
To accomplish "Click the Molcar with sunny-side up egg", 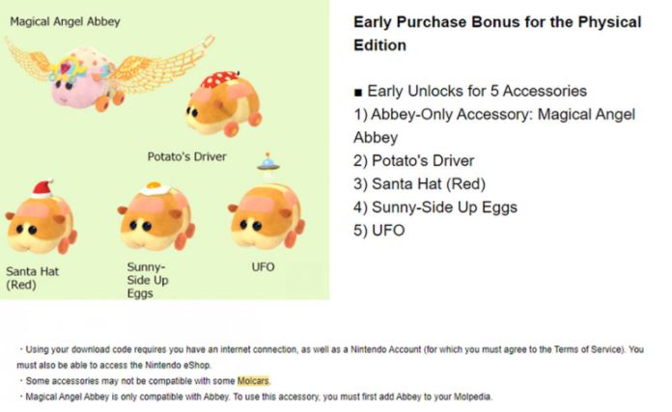I will tap(152, 218).
